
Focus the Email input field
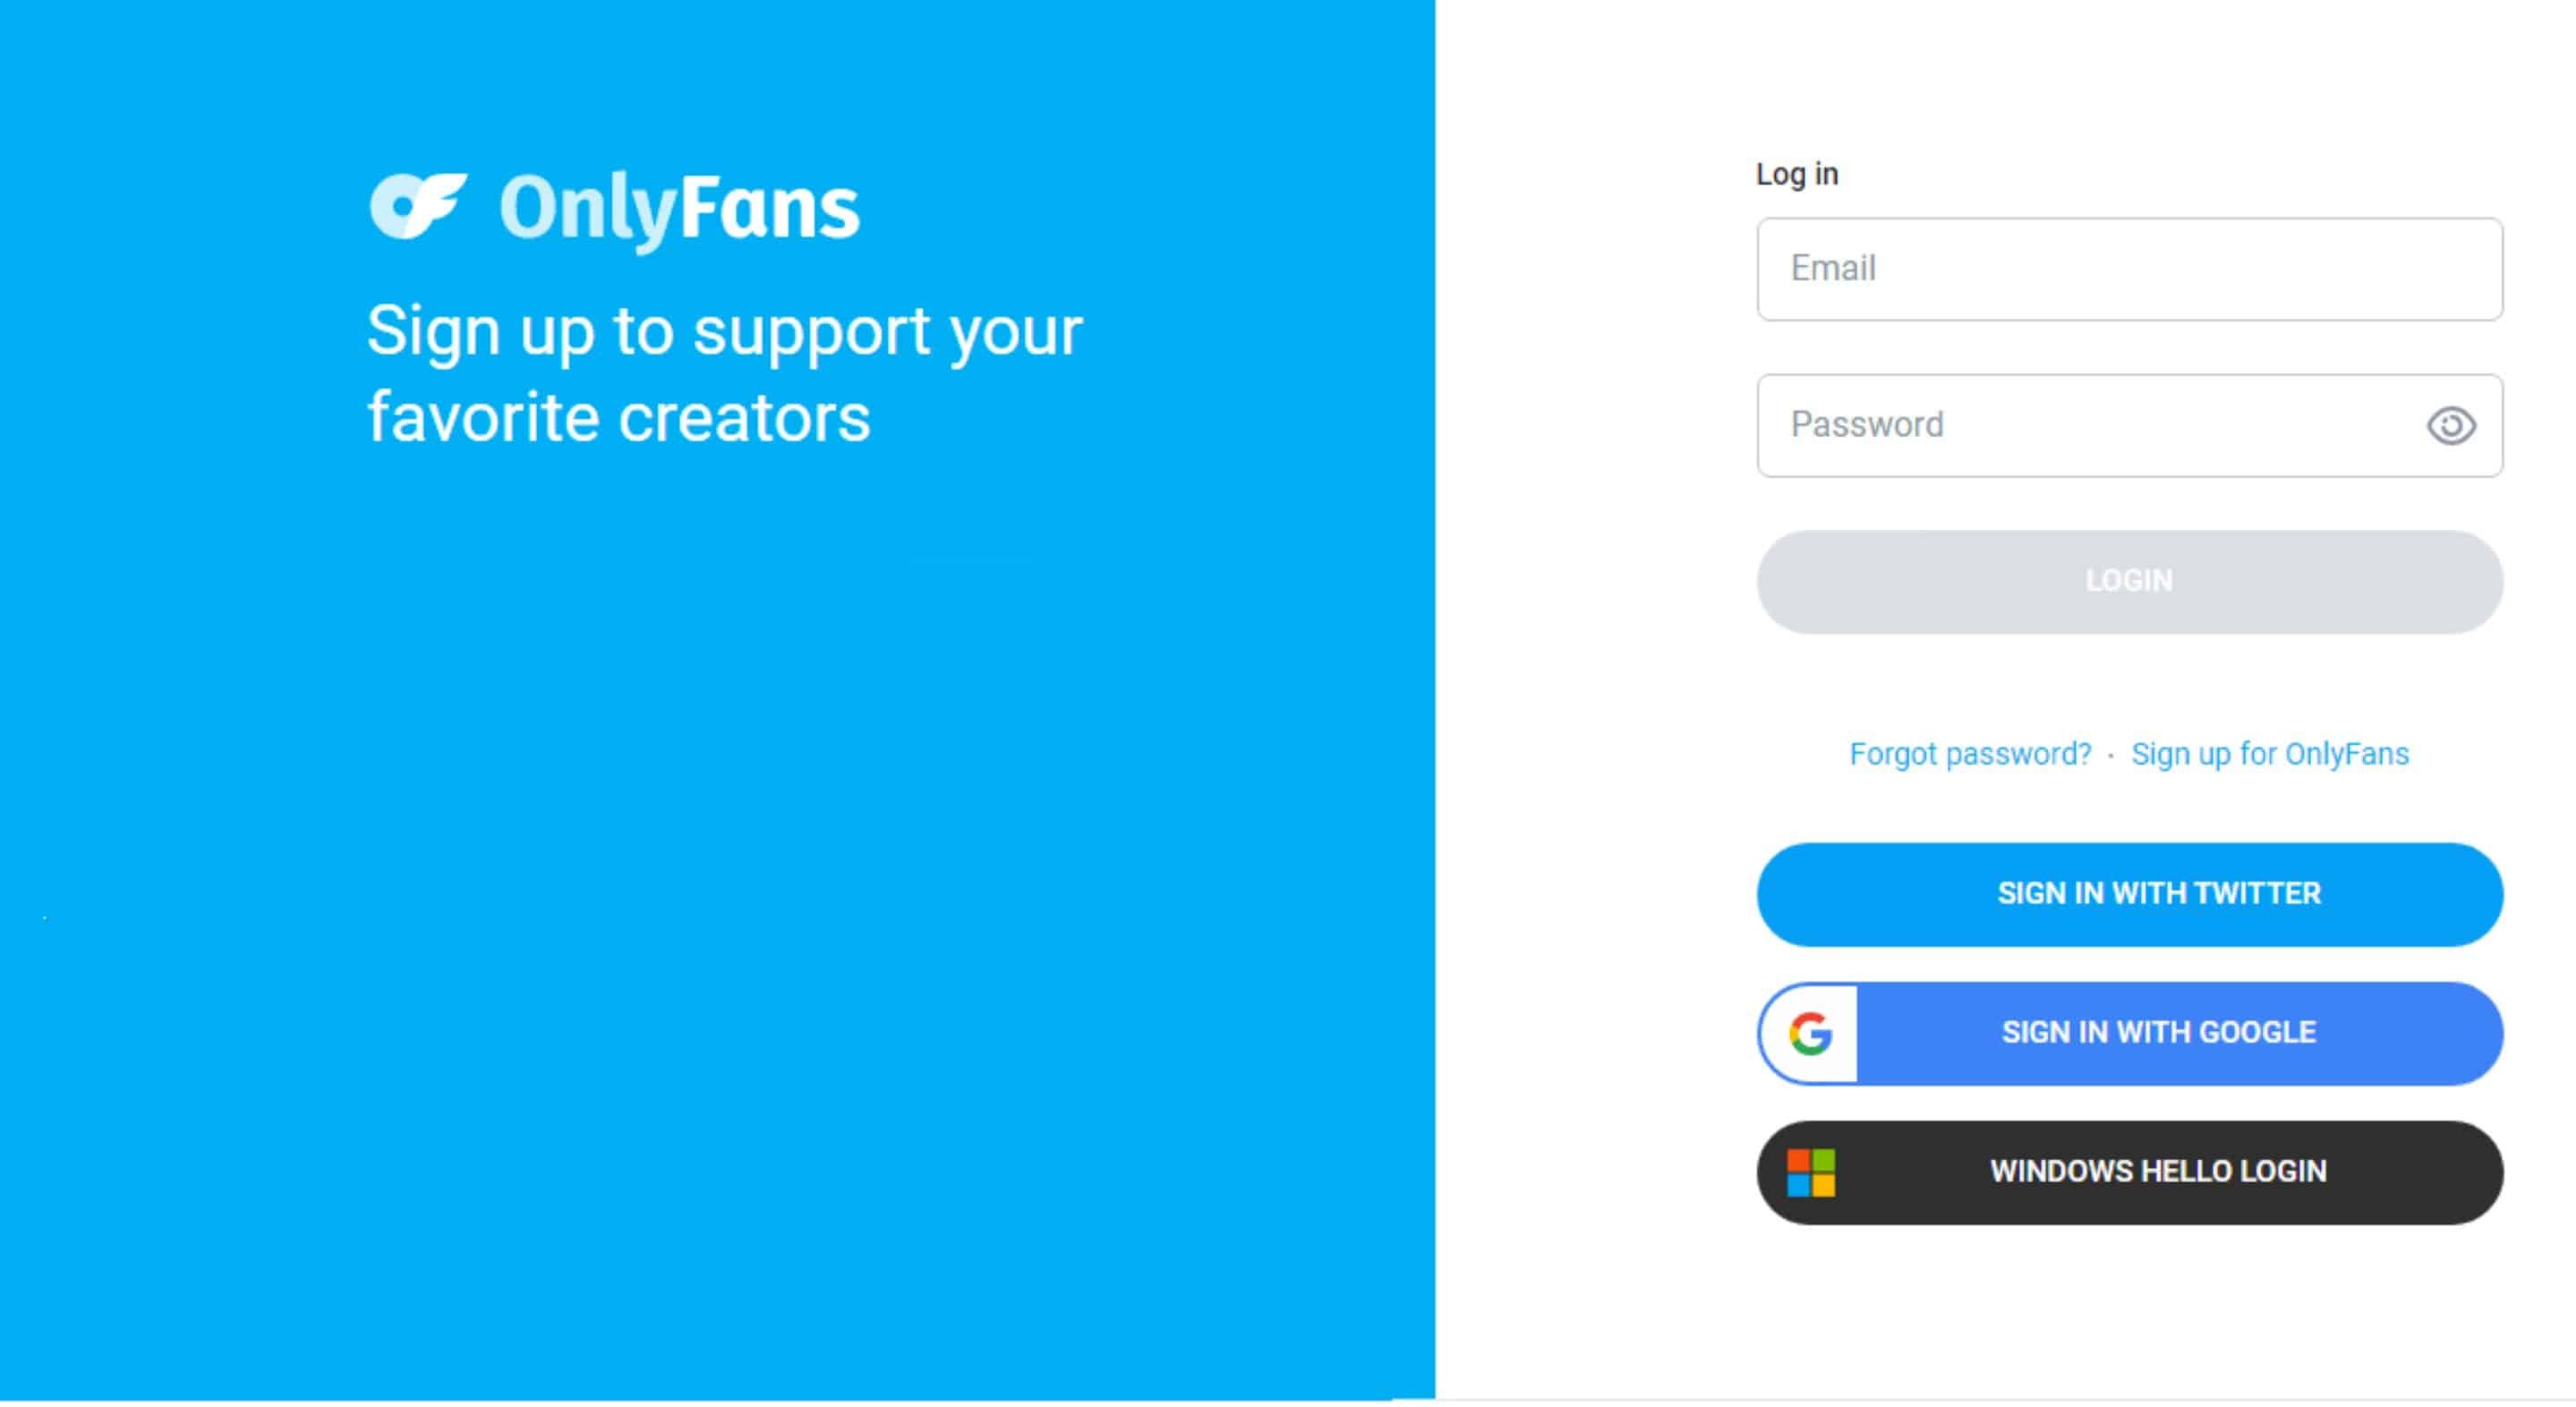[2130, 269]
